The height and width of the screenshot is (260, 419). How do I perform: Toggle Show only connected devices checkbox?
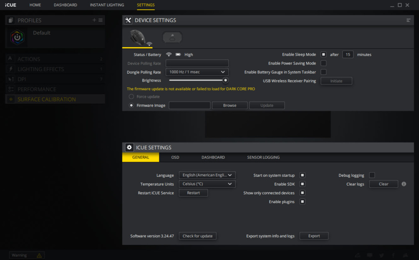point(302,193)
